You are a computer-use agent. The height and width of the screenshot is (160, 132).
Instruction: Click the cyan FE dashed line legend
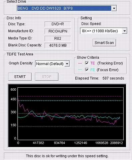click(x=80, y=70)
